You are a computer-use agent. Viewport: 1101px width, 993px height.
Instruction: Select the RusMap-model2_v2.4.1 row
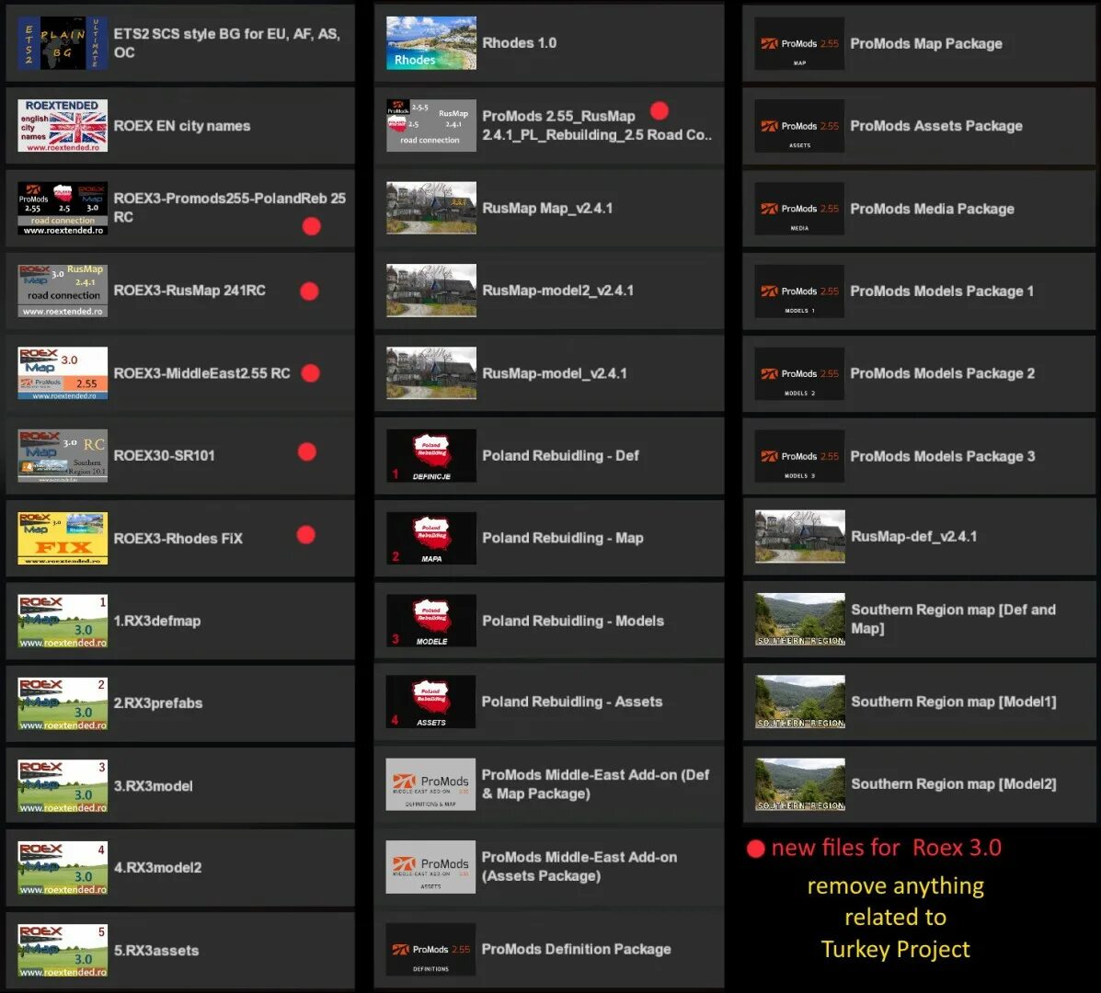click(x=549, y=291)
